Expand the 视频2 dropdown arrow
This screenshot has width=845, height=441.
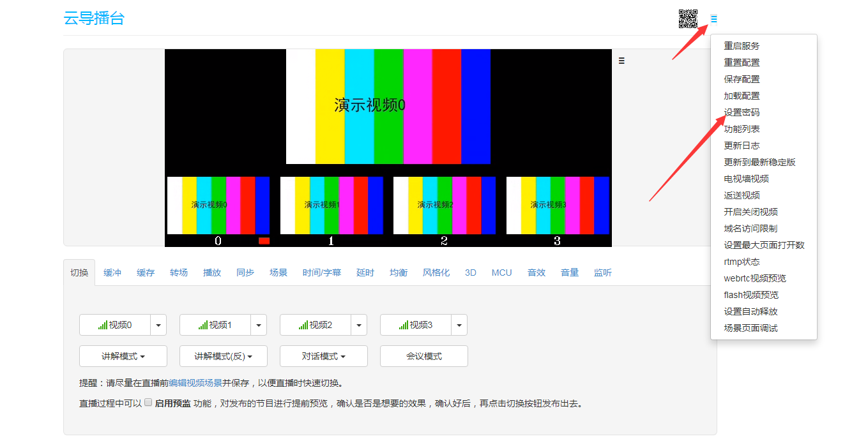359,325
